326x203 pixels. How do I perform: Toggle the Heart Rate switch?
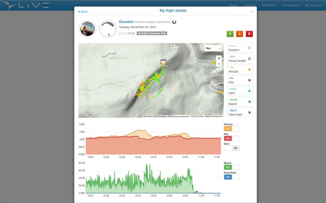click(231, 177)
